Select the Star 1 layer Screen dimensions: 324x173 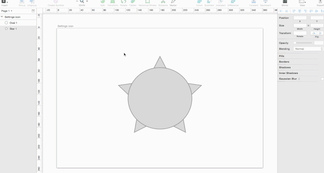click(x=18, y=29)
